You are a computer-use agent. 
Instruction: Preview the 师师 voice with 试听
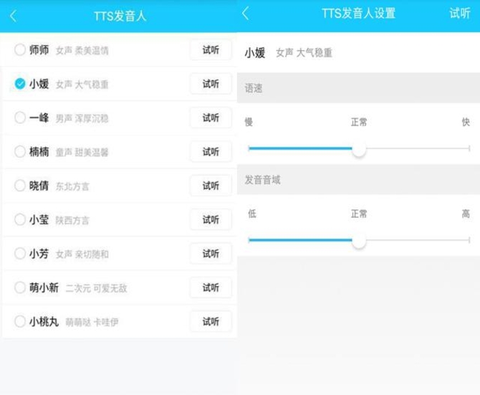tap(211, 50)
